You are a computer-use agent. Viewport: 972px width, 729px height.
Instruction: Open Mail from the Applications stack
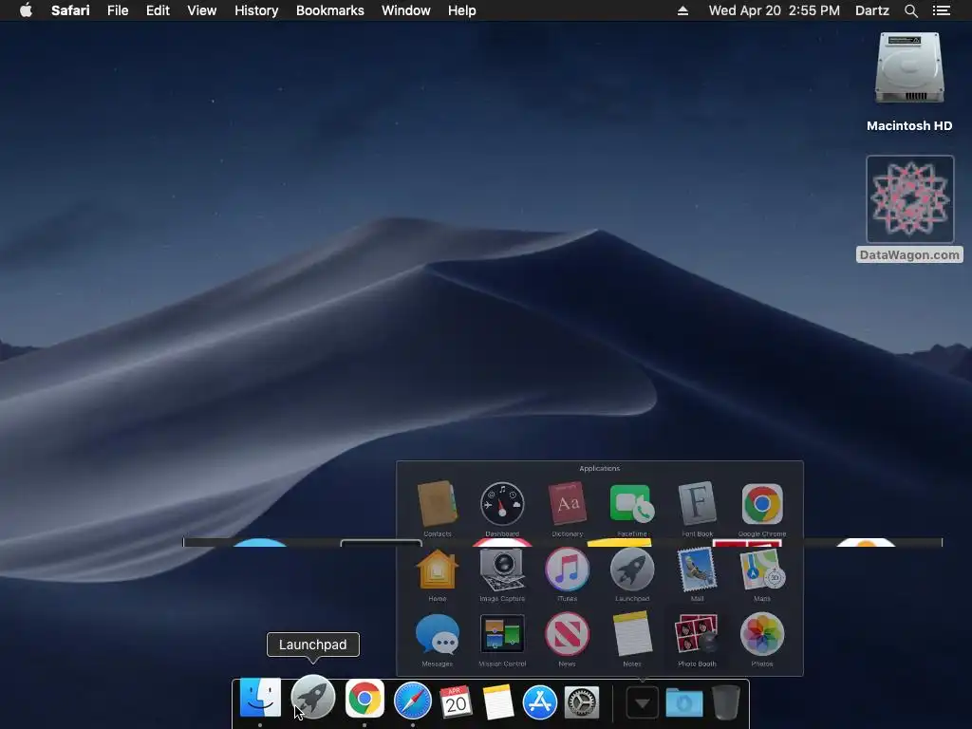coord(698,570)
